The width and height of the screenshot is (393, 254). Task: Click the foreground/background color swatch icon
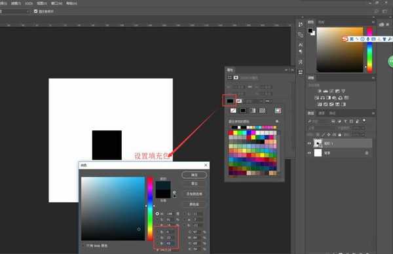(312, 32)
